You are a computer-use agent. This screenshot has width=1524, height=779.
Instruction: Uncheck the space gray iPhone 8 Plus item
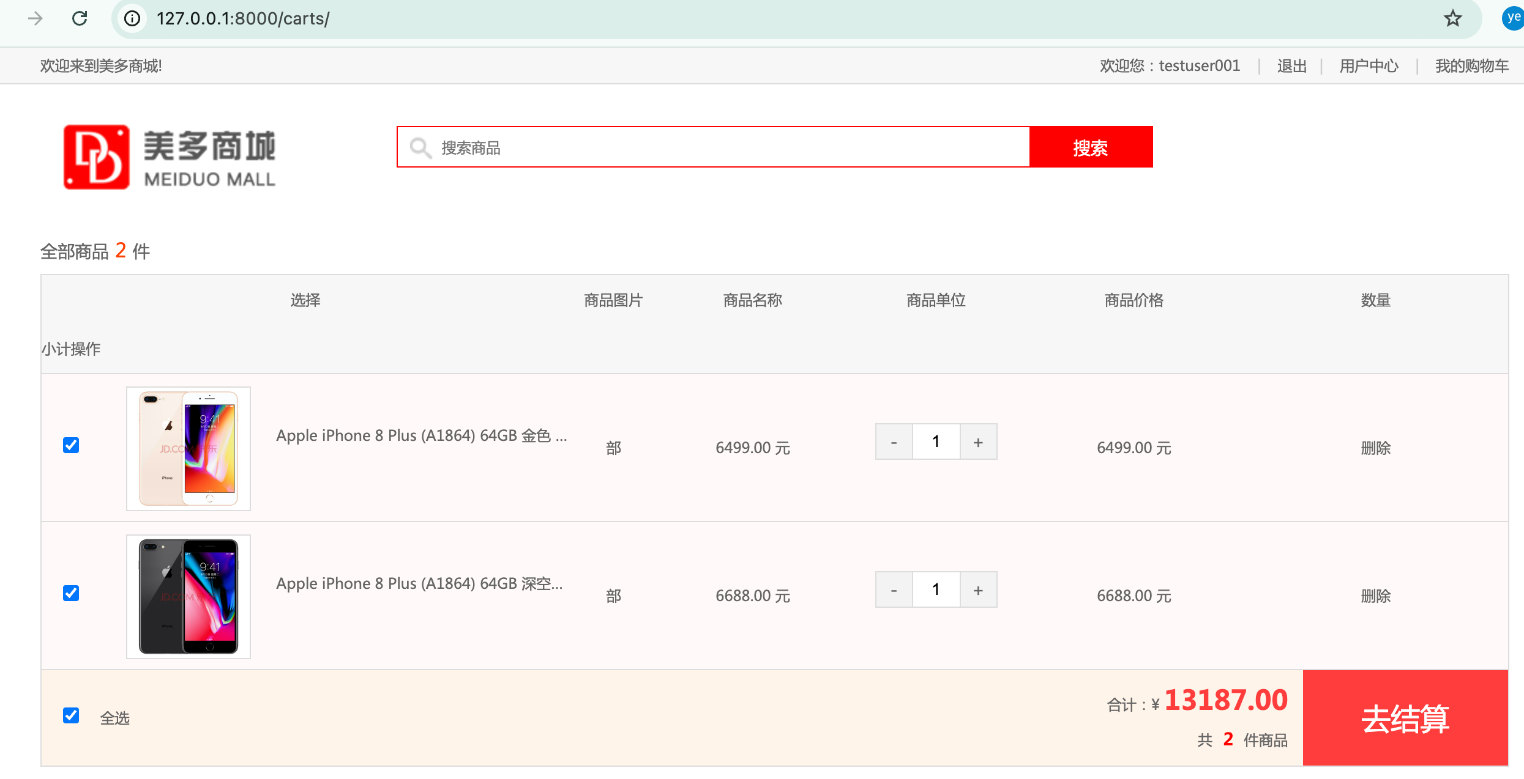(71, 593)
